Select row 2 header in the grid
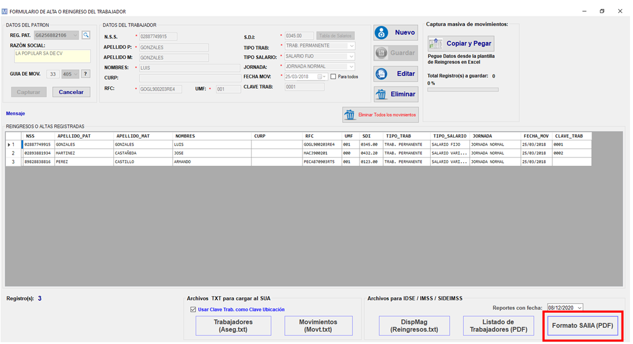The width and height of the screenshot is (633, 344). [13, 153]
